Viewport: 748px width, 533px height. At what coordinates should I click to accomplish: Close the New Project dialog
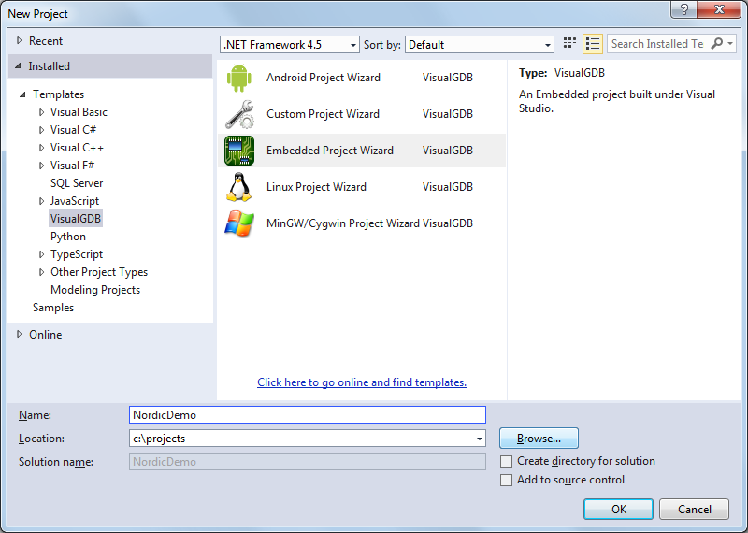pyautogui.click(x=719, y=9)
